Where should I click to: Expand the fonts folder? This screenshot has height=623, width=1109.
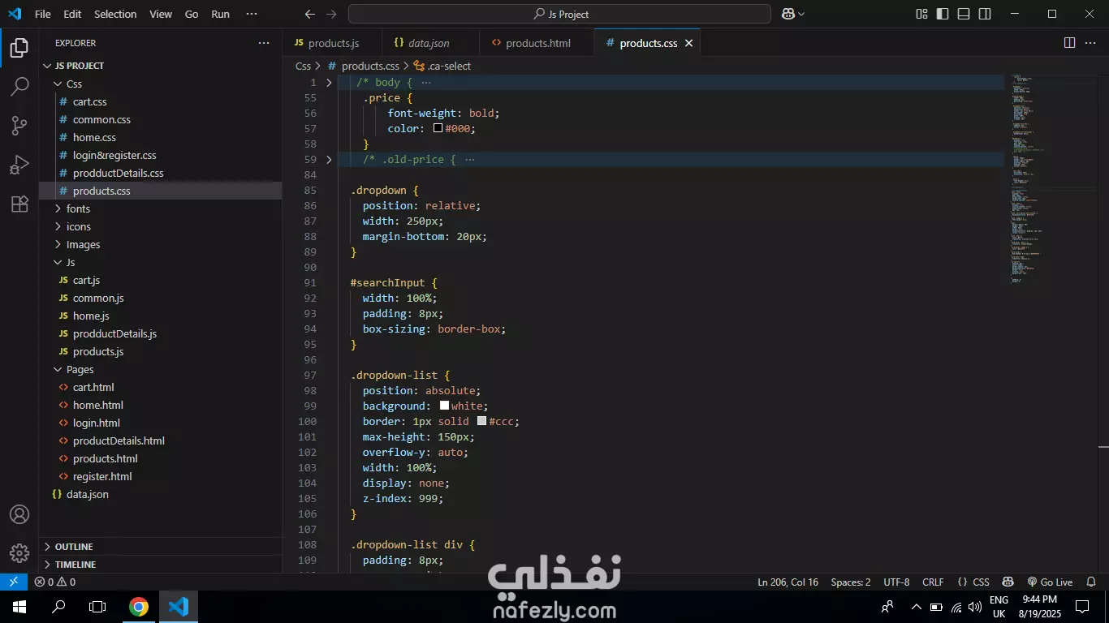161,208
